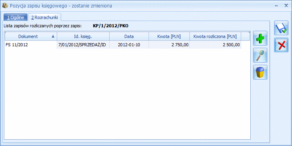Click the amount cell 2 750,00
Screen dimensions: 292x146
point(169,45)
